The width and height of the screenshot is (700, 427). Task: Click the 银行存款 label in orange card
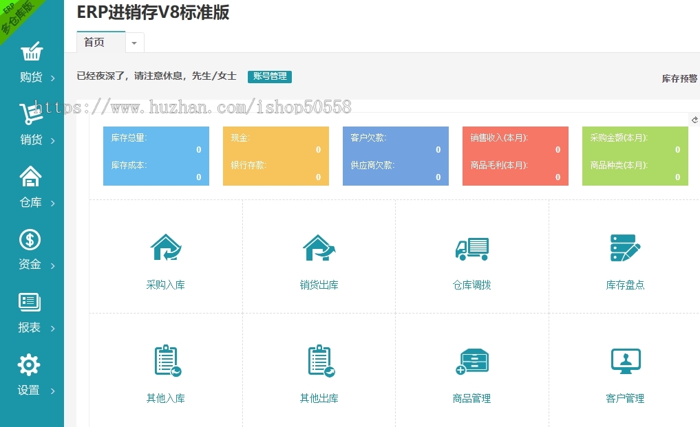(248, 165)
